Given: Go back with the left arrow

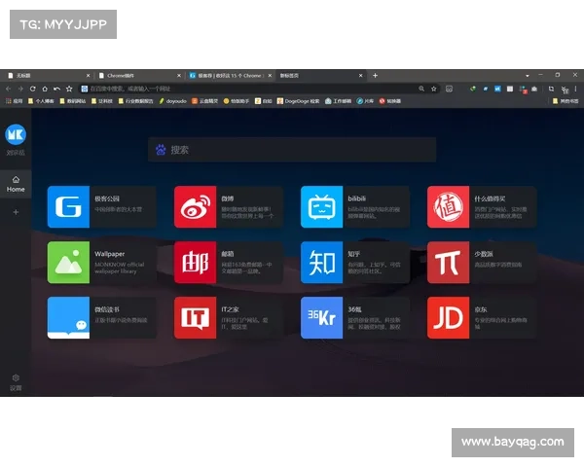Looking at the screenshot, I should 8,89.
